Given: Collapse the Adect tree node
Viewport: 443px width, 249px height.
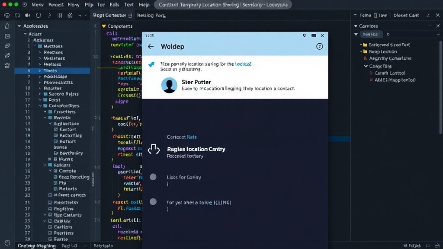Looking at the screenshot, I should click(25, 34).
